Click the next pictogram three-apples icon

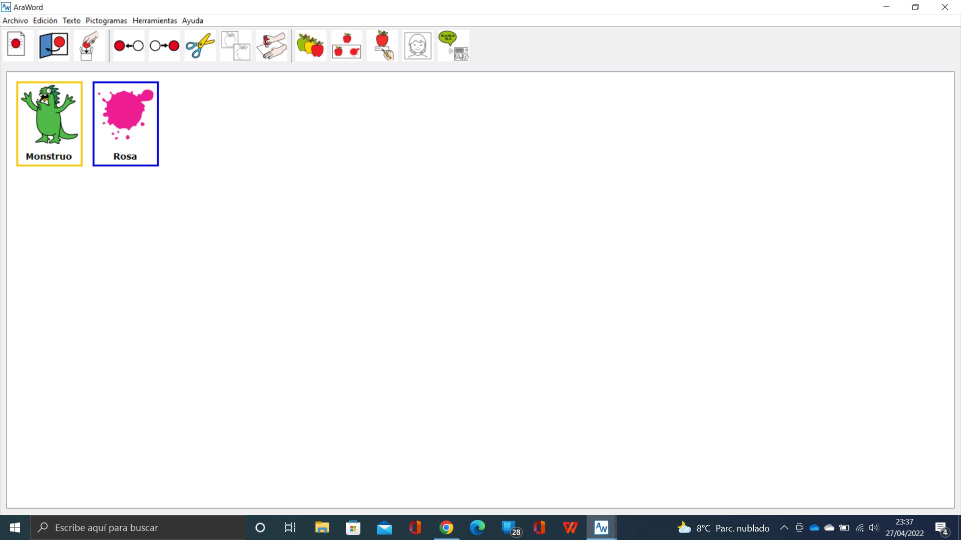click(310, 45)
